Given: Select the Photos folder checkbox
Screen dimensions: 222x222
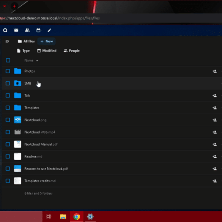Looking at the screenshot, I should 8,71.
